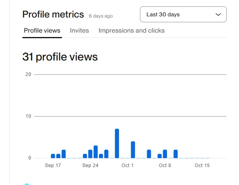Click the Profile metrics heading
This screenshot has height=185, width=239.
click(x=53, y=14)
